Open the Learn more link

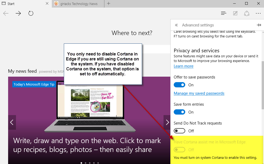click(183, 66)
